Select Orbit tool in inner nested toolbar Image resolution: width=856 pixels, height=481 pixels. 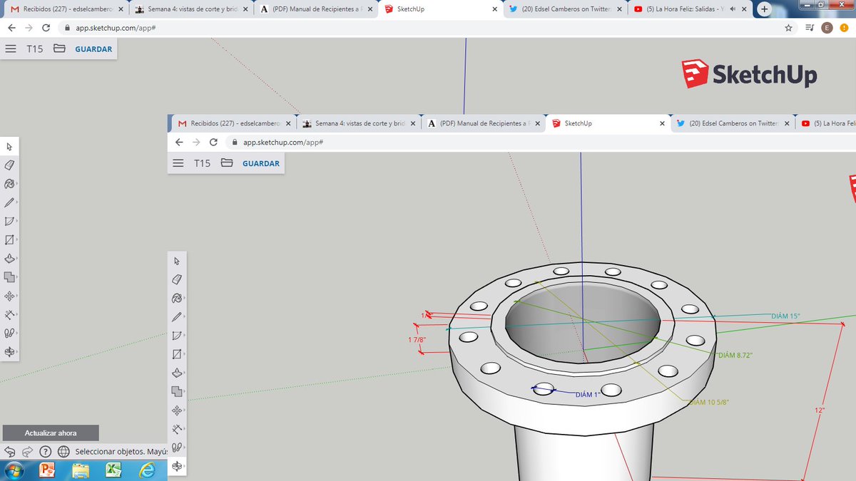pos(177,466)
